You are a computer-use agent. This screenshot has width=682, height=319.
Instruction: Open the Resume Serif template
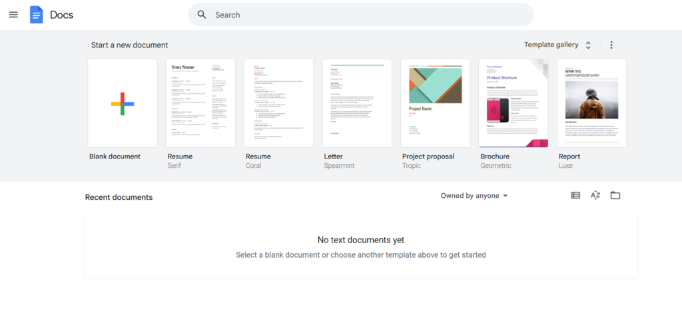[200, 103]
